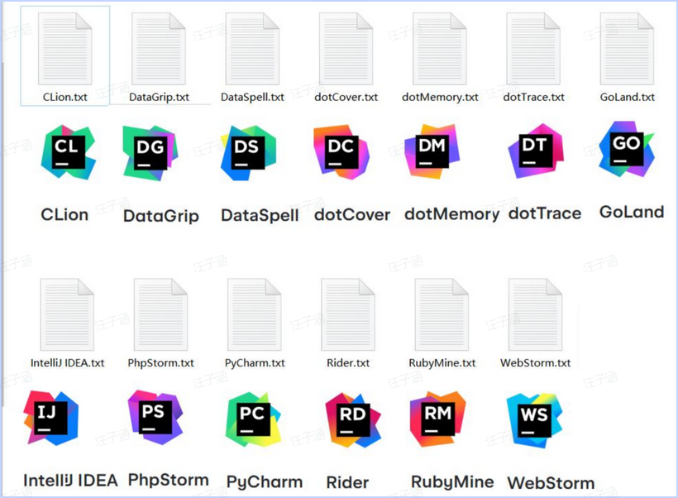Screen dimensions: 678x498
Task: Click the PhpStorm PS logo
Action: coord(155,417)
